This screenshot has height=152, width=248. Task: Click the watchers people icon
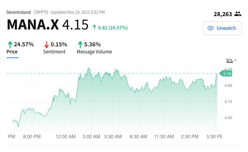pyautogui.click(x=238, y=14)
